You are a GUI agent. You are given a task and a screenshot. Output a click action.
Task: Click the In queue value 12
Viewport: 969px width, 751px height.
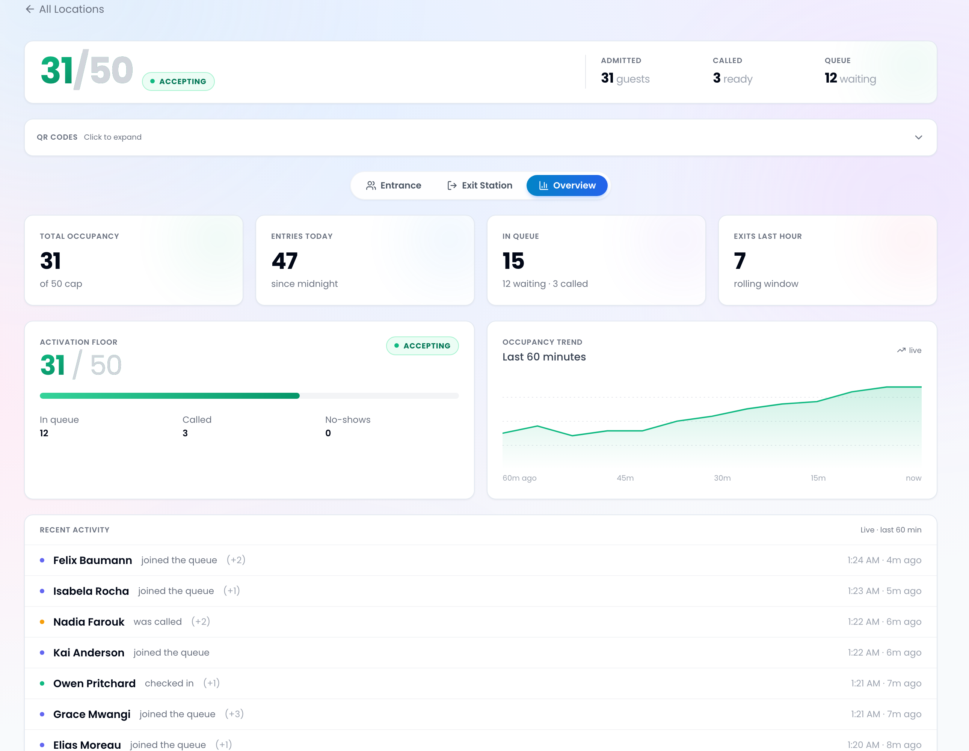[44, 433]
